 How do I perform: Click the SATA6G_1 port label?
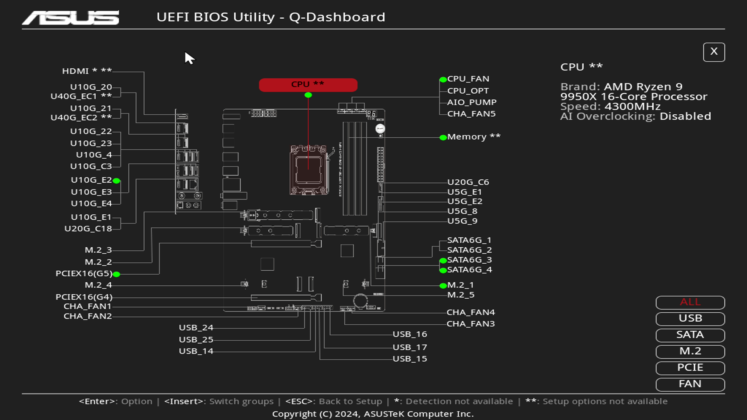pos(469,240)
